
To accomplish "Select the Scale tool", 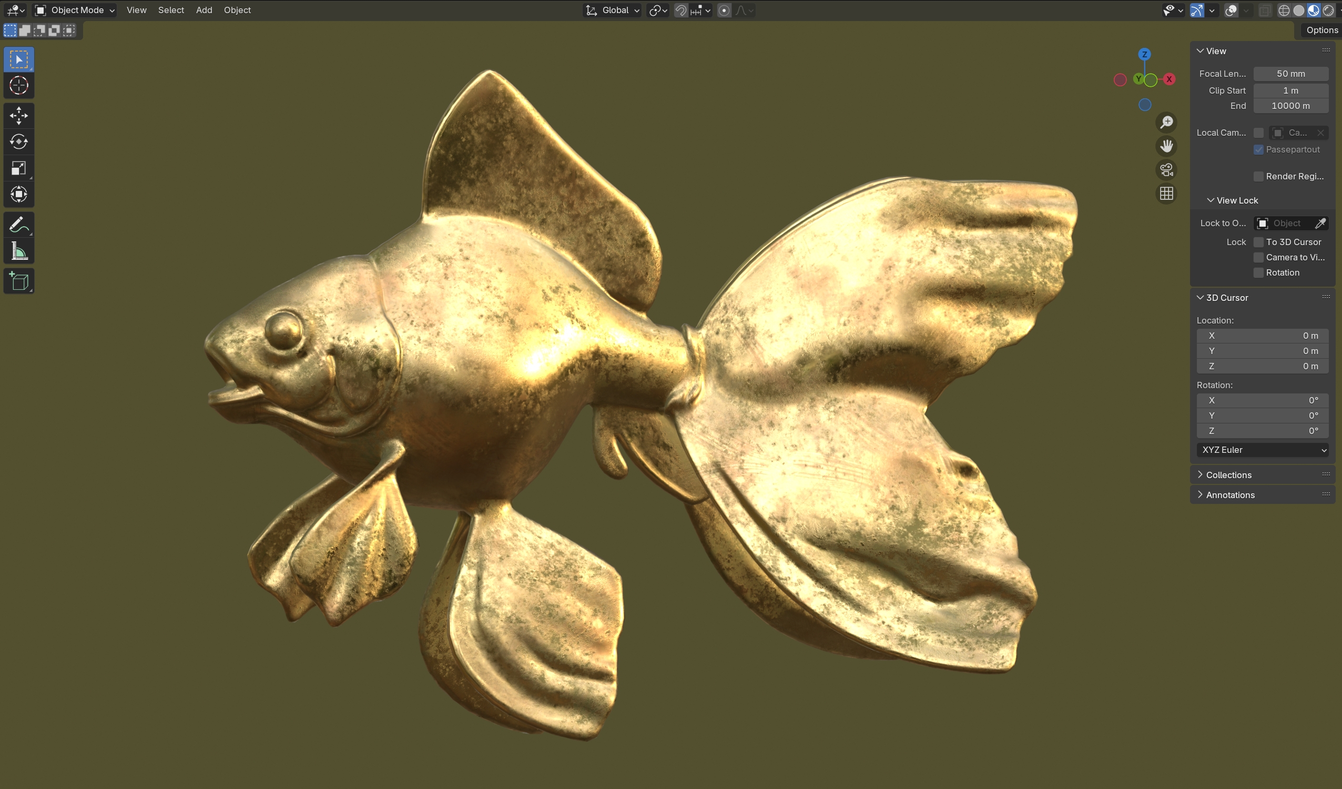I will 18,168.
